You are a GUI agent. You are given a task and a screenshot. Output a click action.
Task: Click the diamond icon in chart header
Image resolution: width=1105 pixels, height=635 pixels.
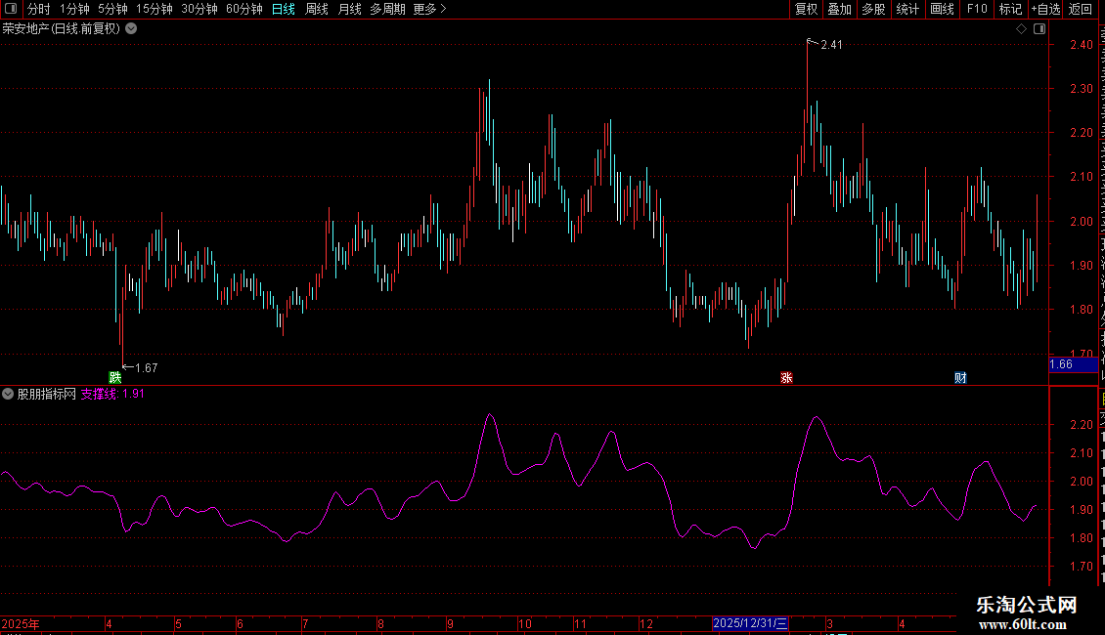1021,29
